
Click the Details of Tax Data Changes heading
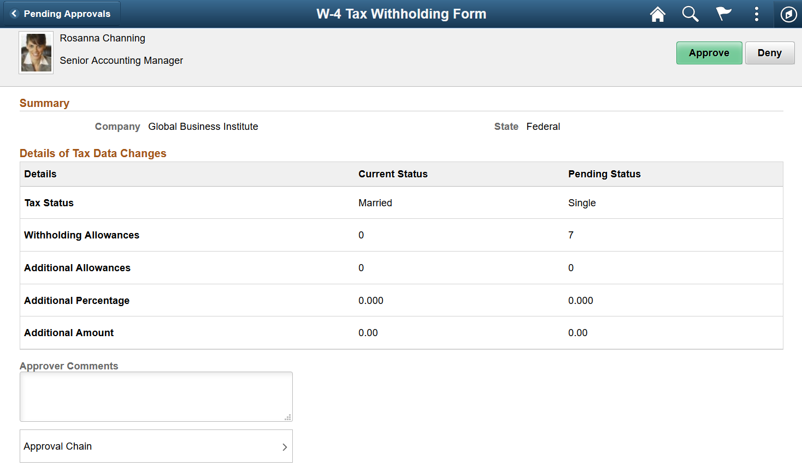click(93, 153)
